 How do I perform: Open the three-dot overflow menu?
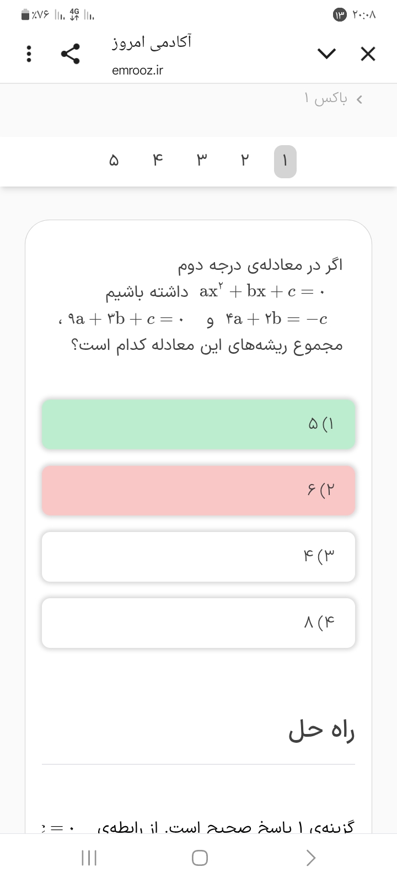pos(29,54)
